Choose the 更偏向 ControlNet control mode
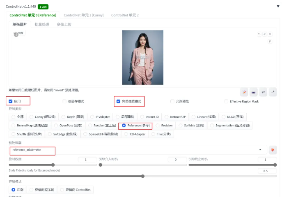The image size is (282, 198). (x=76, y=190)
